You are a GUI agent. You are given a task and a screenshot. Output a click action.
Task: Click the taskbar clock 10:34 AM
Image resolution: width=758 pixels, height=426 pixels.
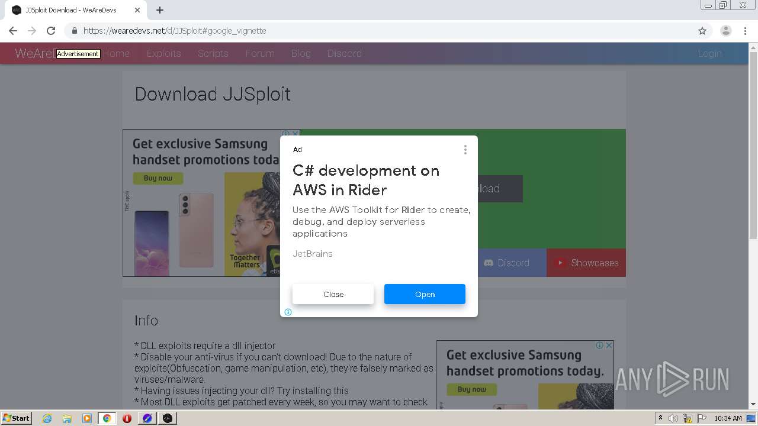(728, 418)
